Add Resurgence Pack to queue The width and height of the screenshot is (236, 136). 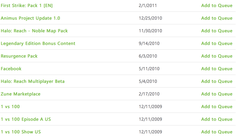tap(217, 56)
